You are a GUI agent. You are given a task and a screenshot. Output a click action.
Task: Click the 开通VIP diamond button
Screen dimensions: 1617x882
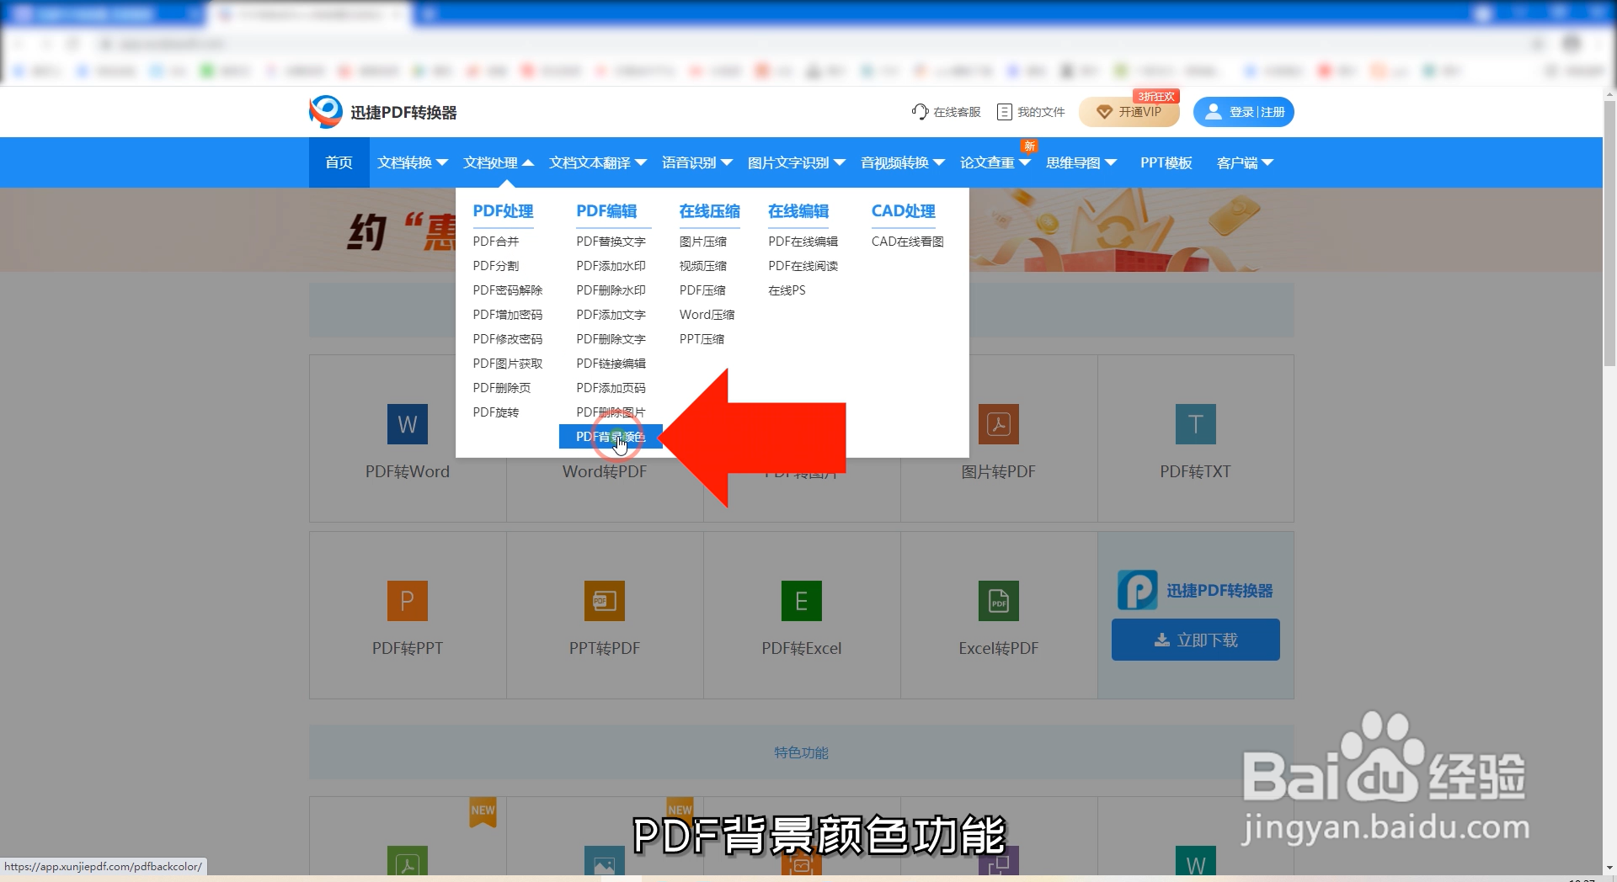click(1129, 112)
